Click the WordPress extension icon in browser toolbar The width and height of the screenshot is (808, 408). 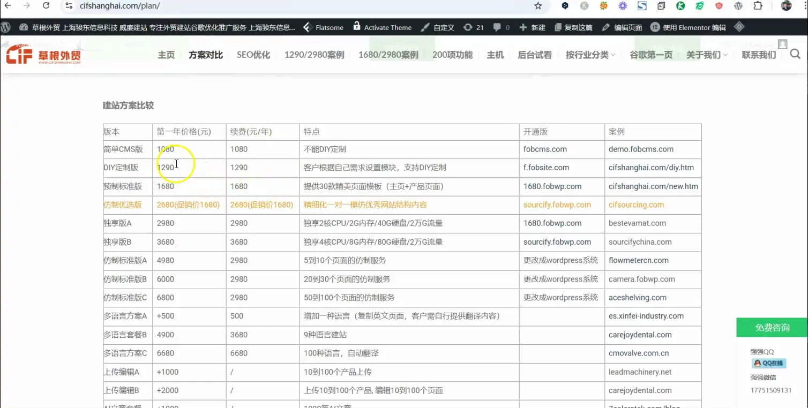coord(738,6)
